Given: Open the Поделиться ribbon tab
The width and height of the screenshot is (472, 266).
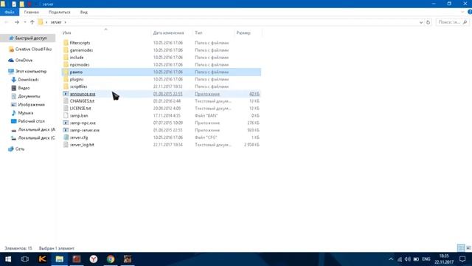Looking at the screenshot, I should point(59,12).
